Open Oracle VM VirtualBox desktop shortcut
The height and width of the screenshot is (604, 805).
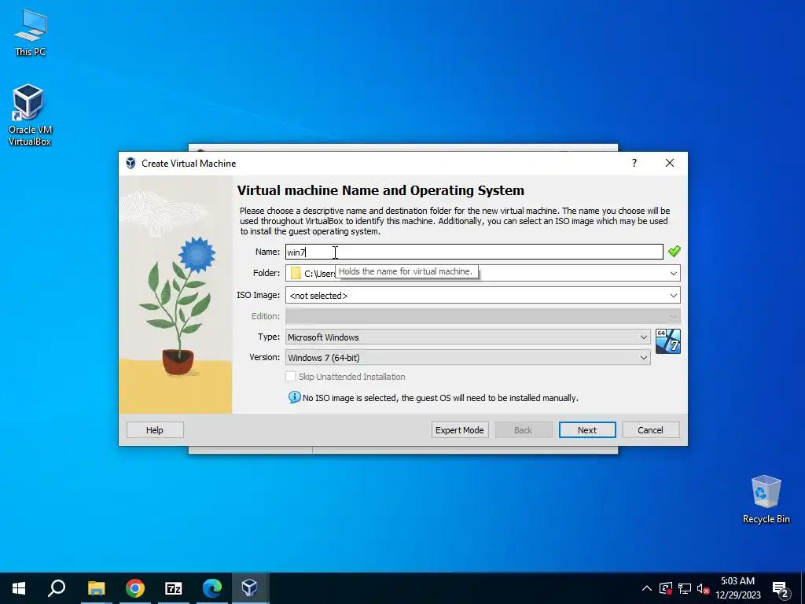pyautogui.click(x=29, y=115)
